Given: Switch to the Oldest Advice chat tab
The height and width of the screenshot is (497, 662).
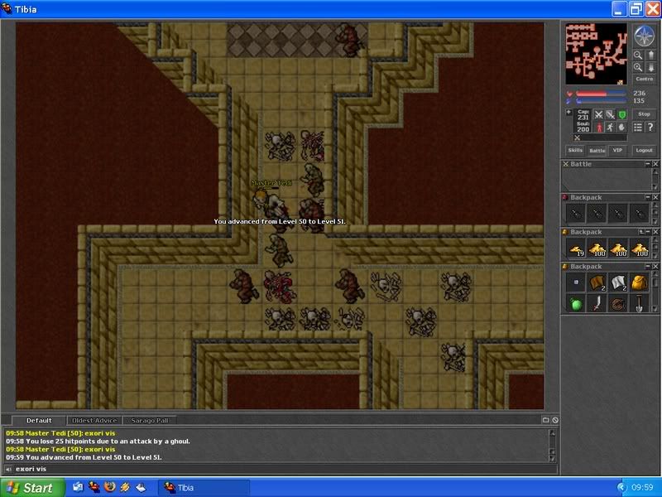Looking at the screenshot, I should tap(94, 421).
